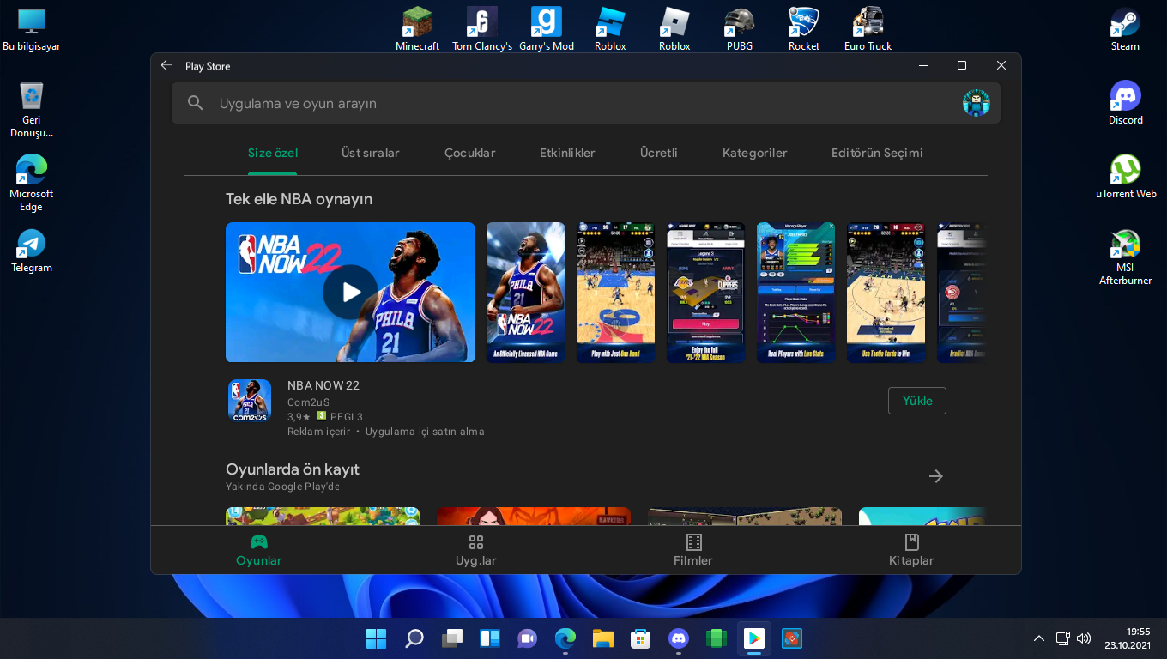
Task: Open the Editörün Seçimi tab
Action: click(x=877, y=153)
